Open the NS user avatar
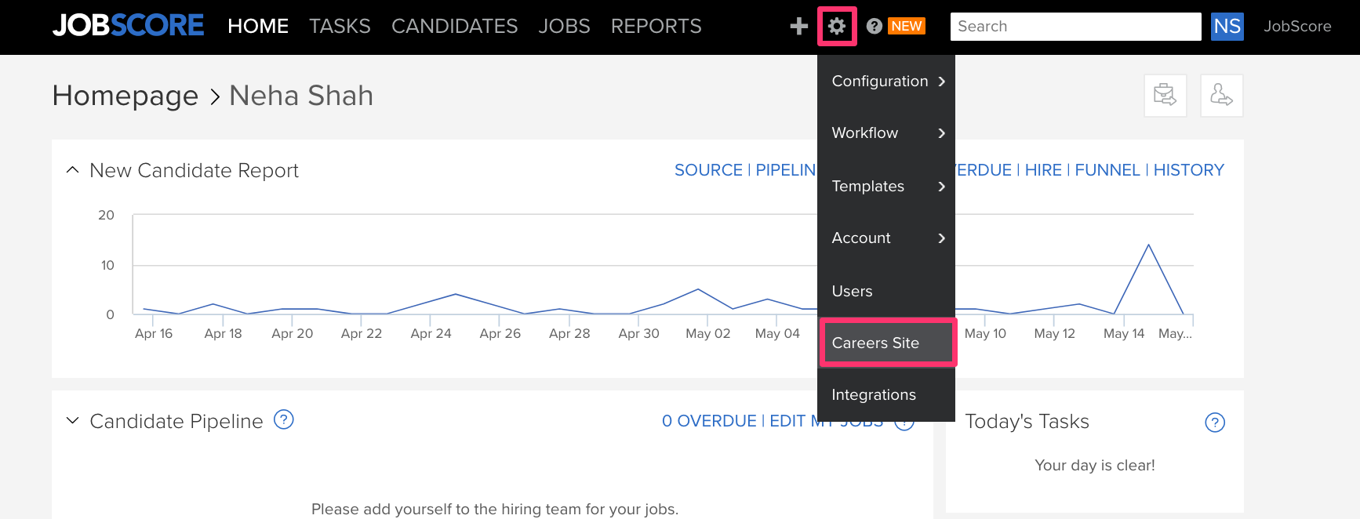Viewport: 1360px width, 519px height. 1227,26
